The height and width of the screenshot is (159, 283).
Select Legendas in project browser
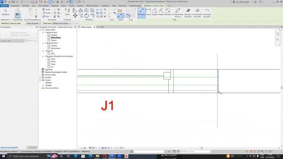pos(49,70)
